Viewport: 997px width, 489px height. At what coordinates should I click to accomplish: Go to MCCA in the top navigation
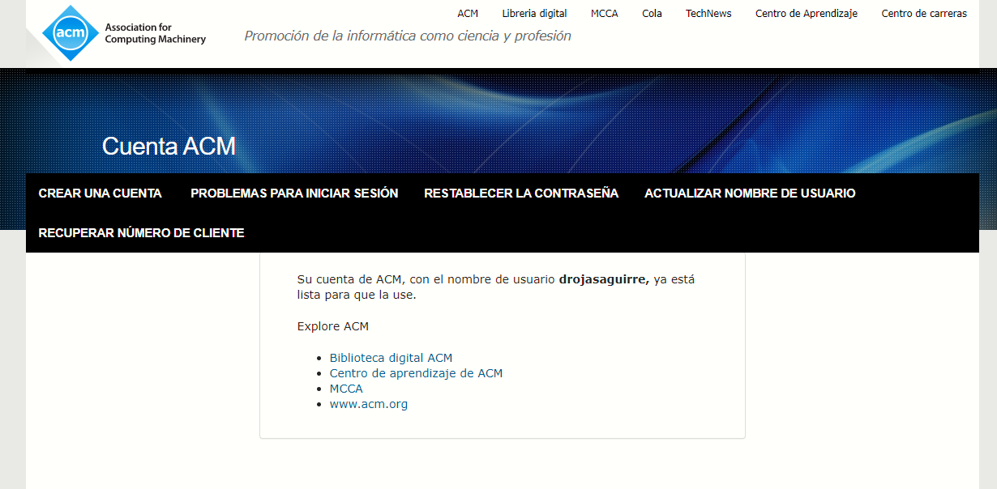(605, 14)
